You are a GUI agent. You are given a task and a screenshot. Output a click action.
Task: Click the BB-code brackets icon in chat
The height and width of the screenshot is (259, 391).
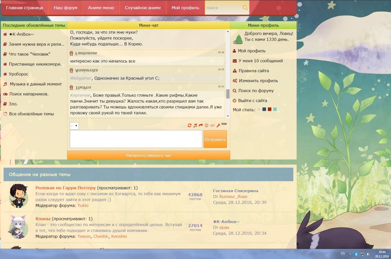tap(212, 126)
